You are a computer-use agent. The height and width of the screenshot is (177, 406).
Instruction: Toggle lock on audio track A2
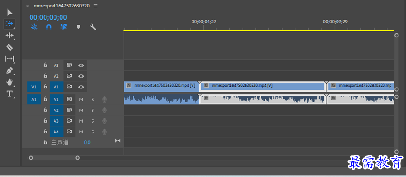tap(46, 110)
